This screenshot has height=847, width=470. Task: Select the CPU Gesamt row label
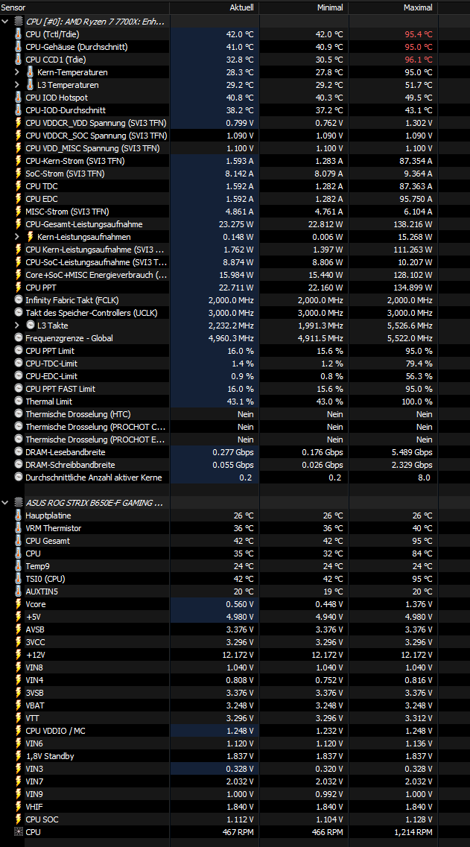48,541
